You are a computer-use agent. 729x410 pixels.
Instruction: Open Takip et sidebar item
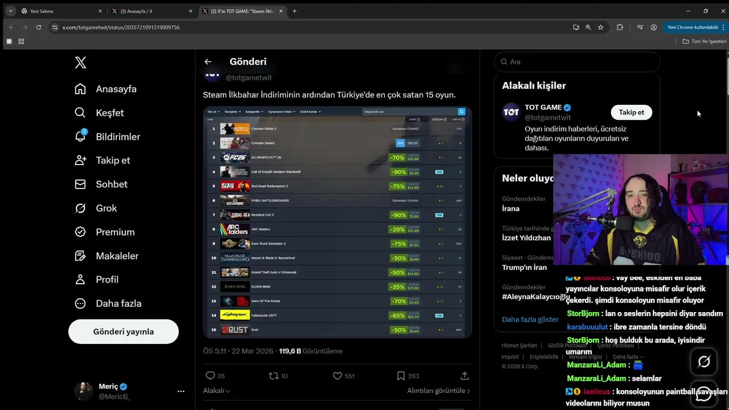pos(103,160)
